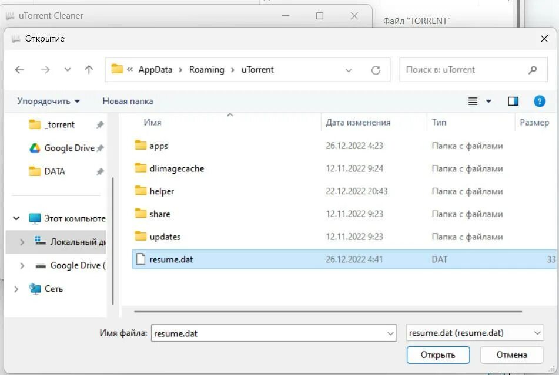Screen dimensions: 559x375
Task: Select Локальный диск in navigation tree
Action: pos(70,242)
